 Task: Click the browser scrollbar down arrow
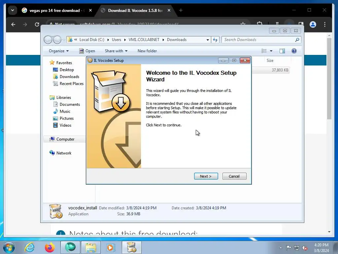click(x=329, y=232)
